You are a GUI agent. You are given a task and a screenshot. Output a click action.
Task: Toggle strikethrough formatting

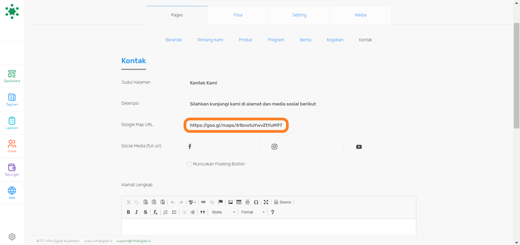(x=146, y=212)
